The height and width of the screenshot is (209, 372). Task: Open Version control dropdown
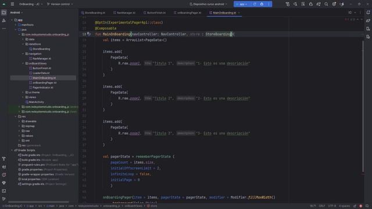[60, 4]
